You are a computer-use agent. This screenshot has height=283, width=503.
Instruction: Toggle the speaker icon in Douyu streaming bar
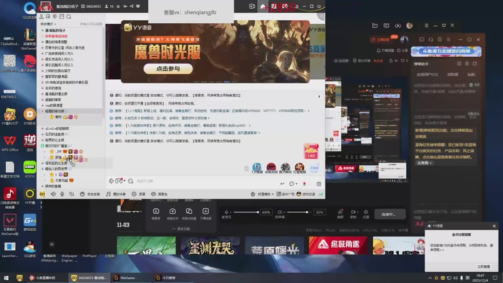[x=280, y=212]
